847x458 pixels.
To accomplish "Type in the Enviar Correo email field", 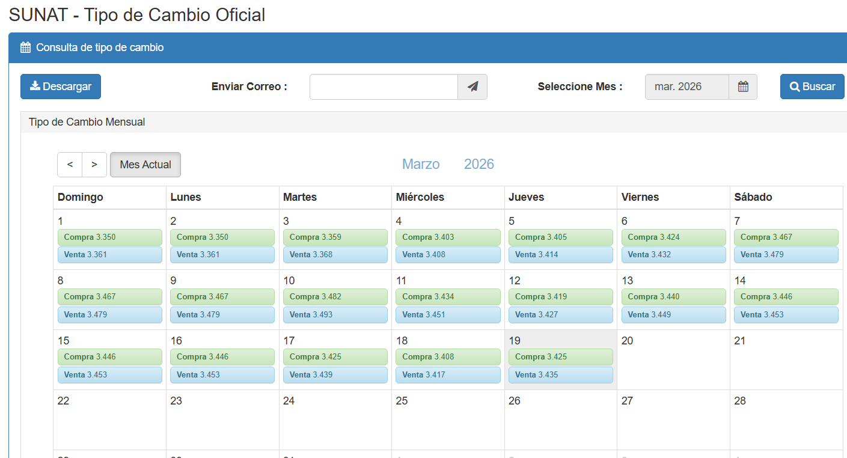I will (x=384, y=87).
